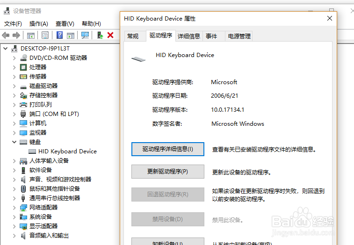Open the 查看(V) menu
354x245 pixels.
pos(65,24)
